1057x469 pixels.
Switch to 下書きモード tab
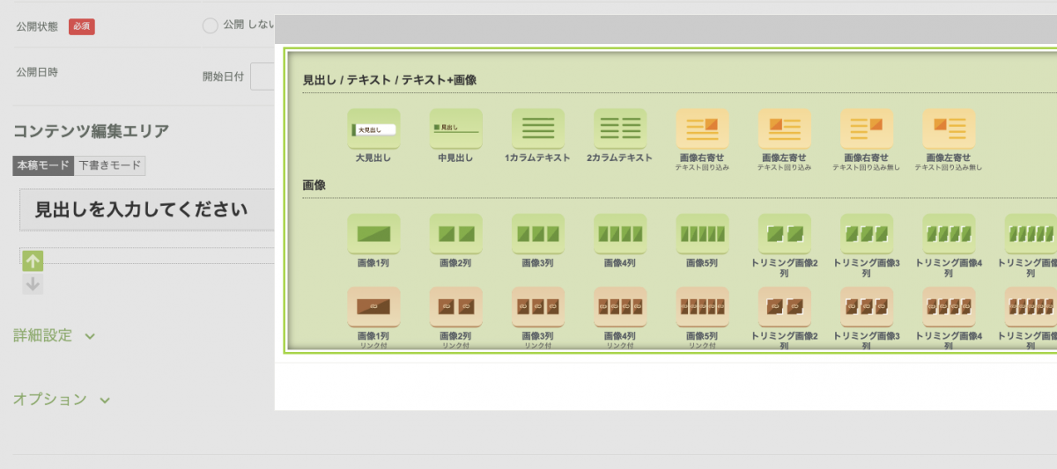click(110, 165)
